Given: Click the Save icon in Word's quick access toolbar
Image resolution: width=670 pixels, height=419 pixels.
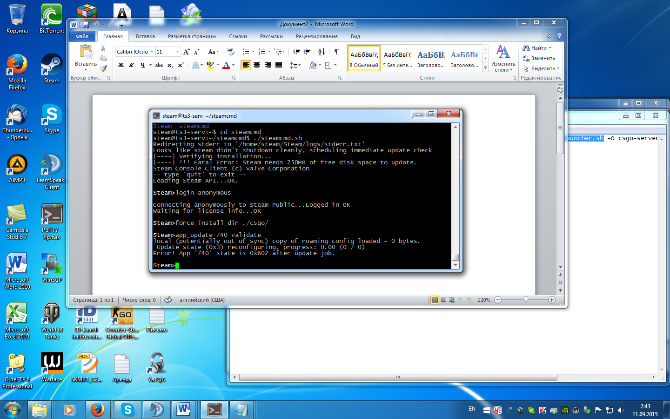Looking at the screenshot, I should 86,24.
